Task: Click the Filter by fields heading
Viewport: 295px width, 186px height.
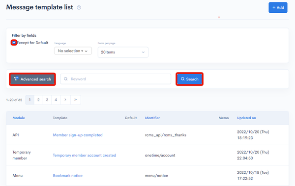Action: 24,35
